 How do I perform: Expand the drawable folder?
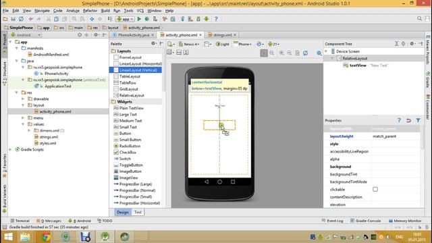[23, 99]
